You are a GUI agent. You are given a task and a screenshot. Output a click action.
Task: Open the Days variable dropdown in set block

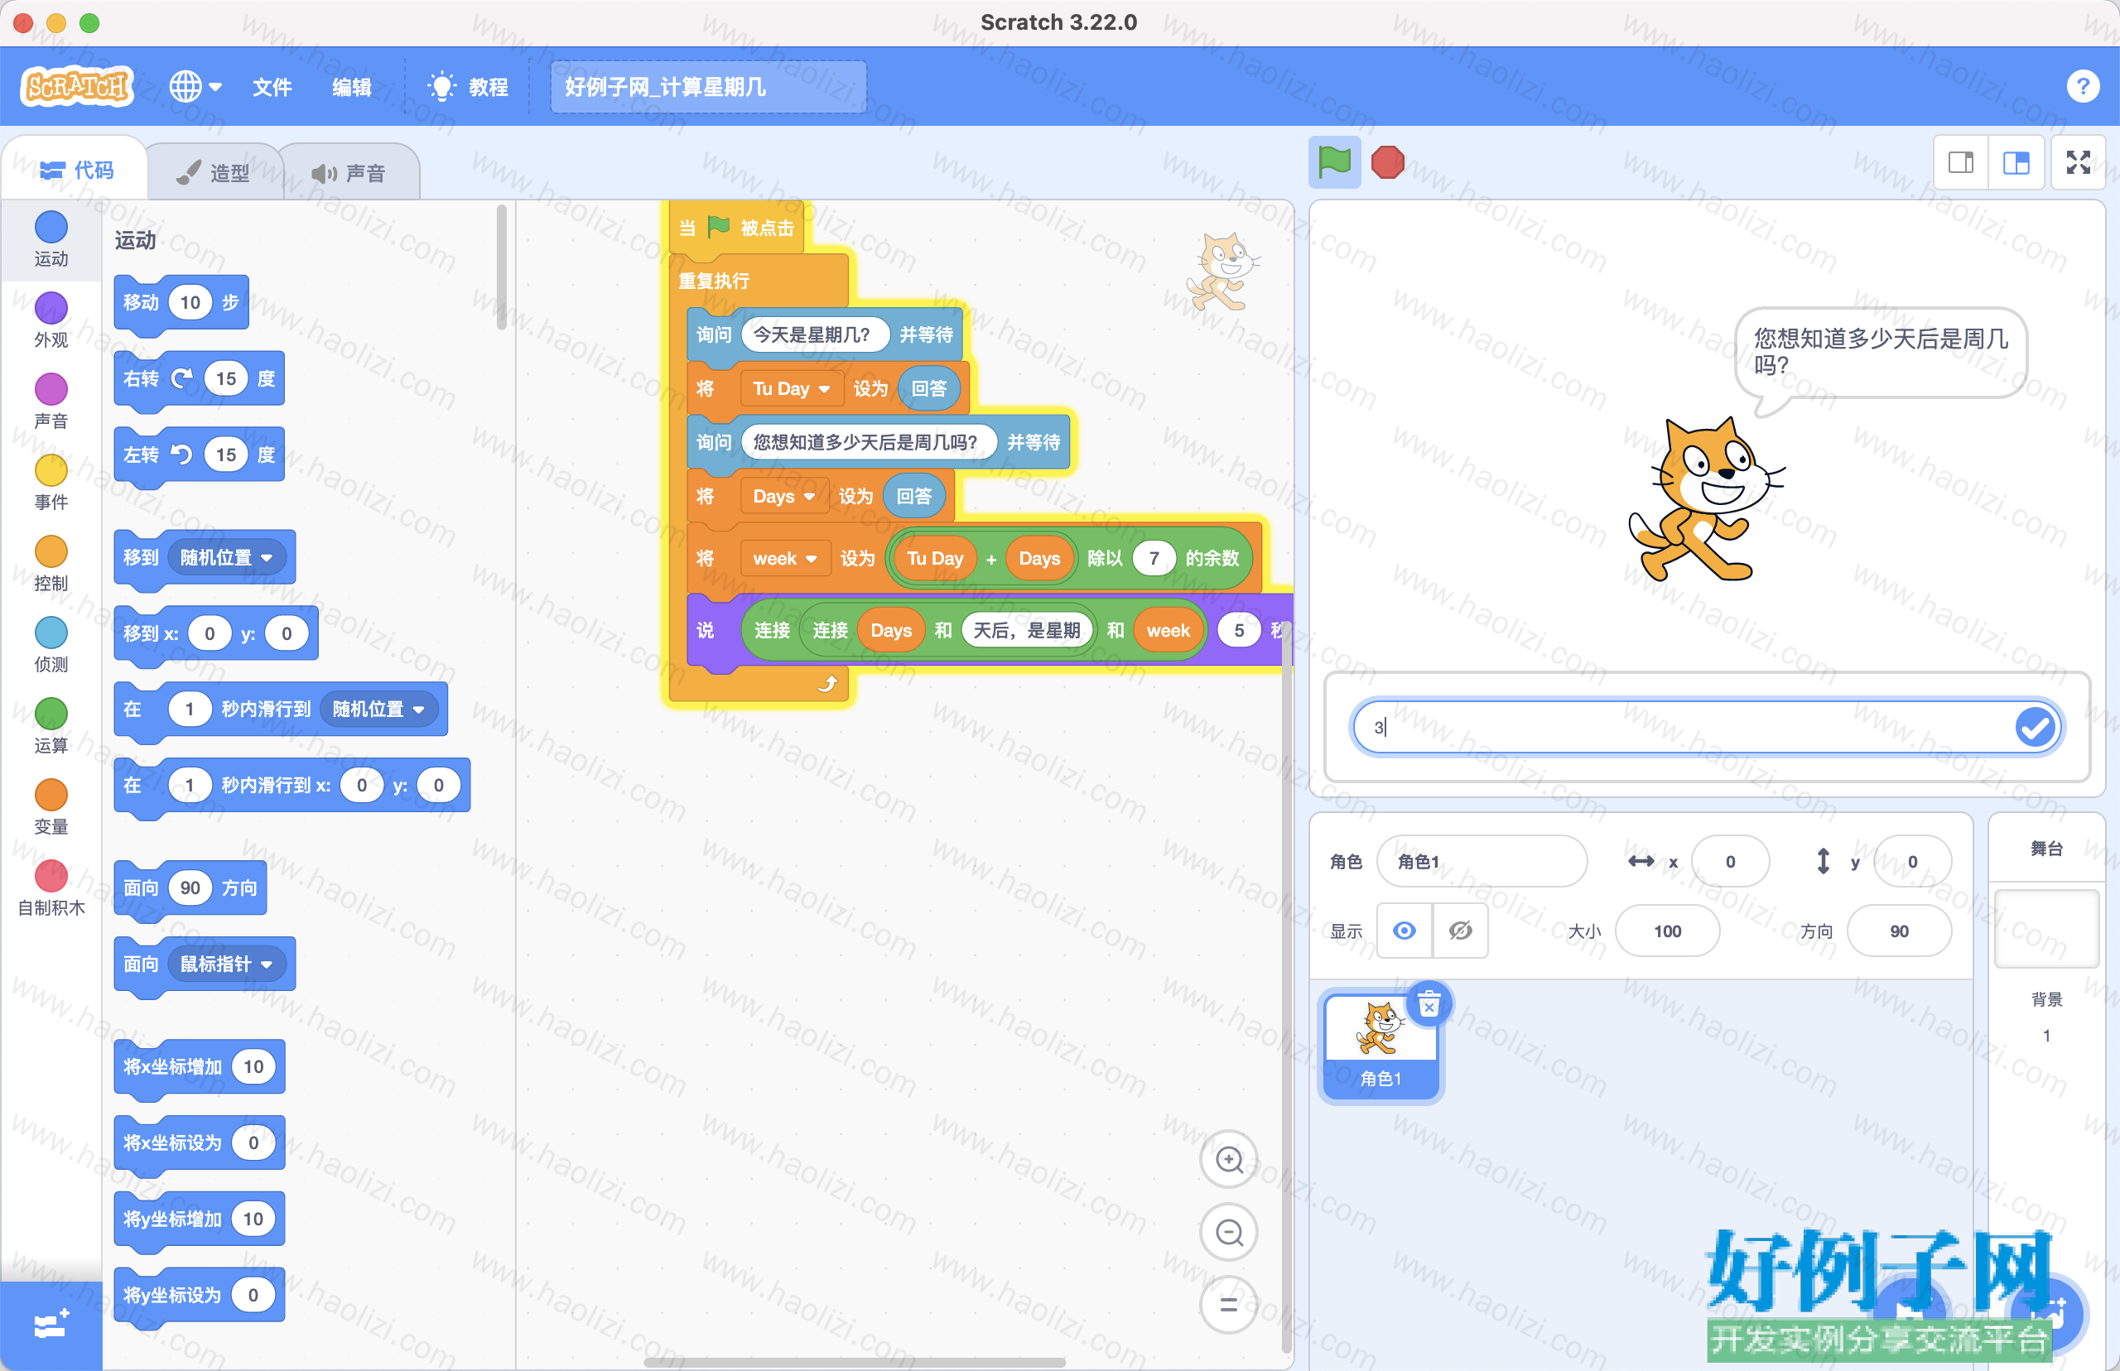tap(783, 496)
